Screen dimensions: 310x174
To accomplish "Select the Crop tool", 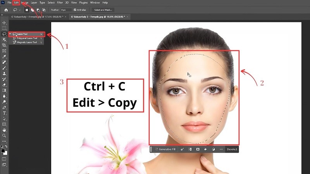I will [4, 45].
